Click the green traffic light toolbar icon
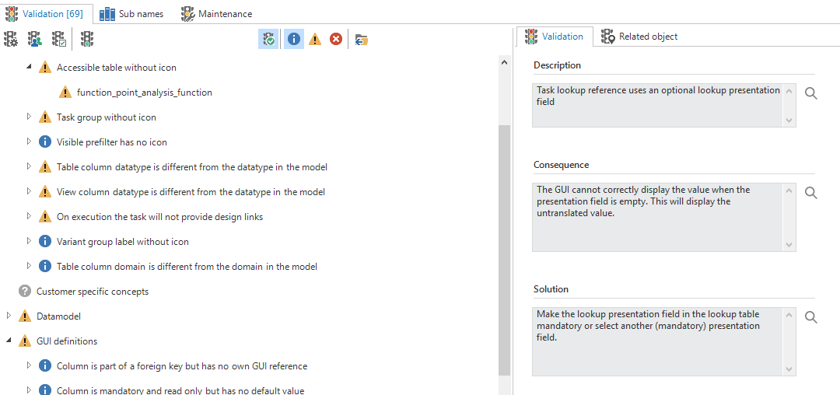 click(87, 39)
